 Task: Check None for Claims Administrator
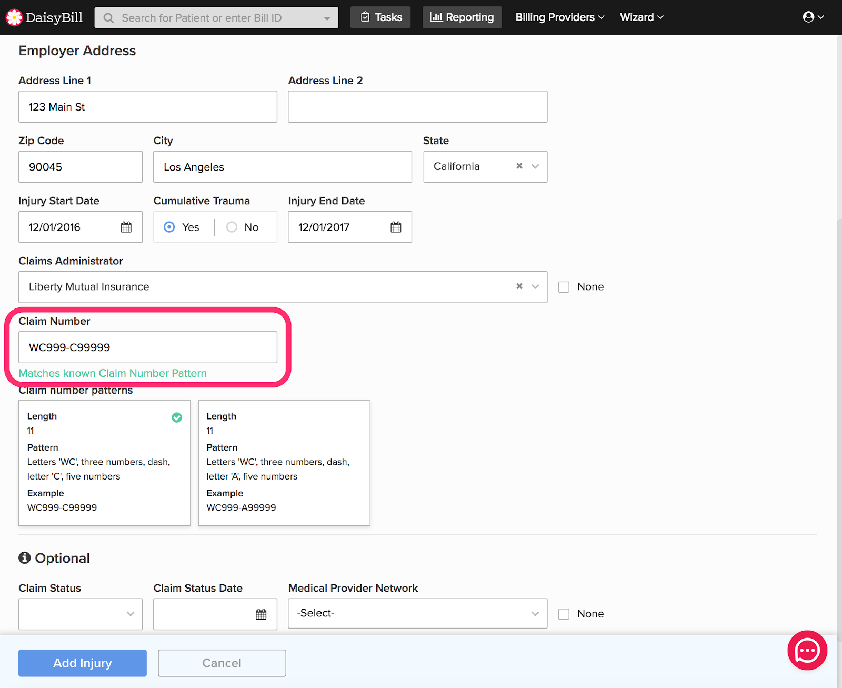point(564,287)
